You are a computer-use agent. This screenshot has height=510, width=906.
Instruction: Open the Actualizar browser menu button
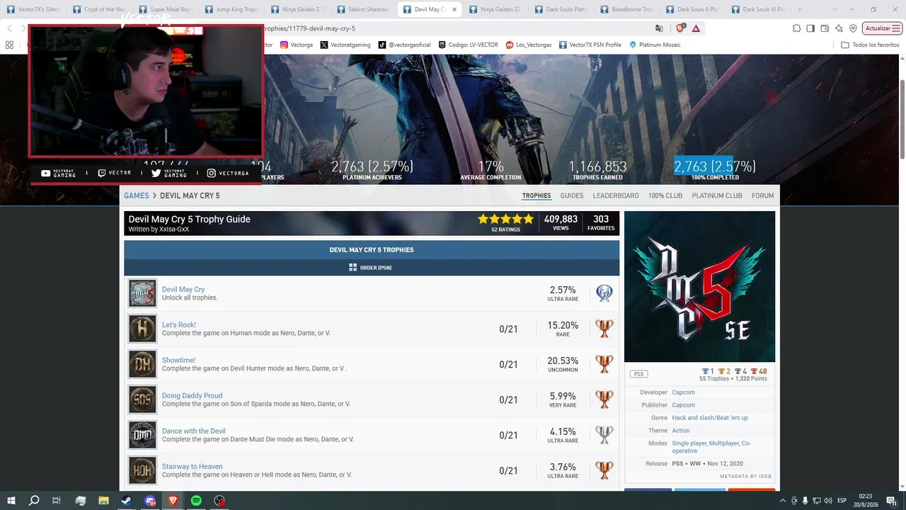882,28
